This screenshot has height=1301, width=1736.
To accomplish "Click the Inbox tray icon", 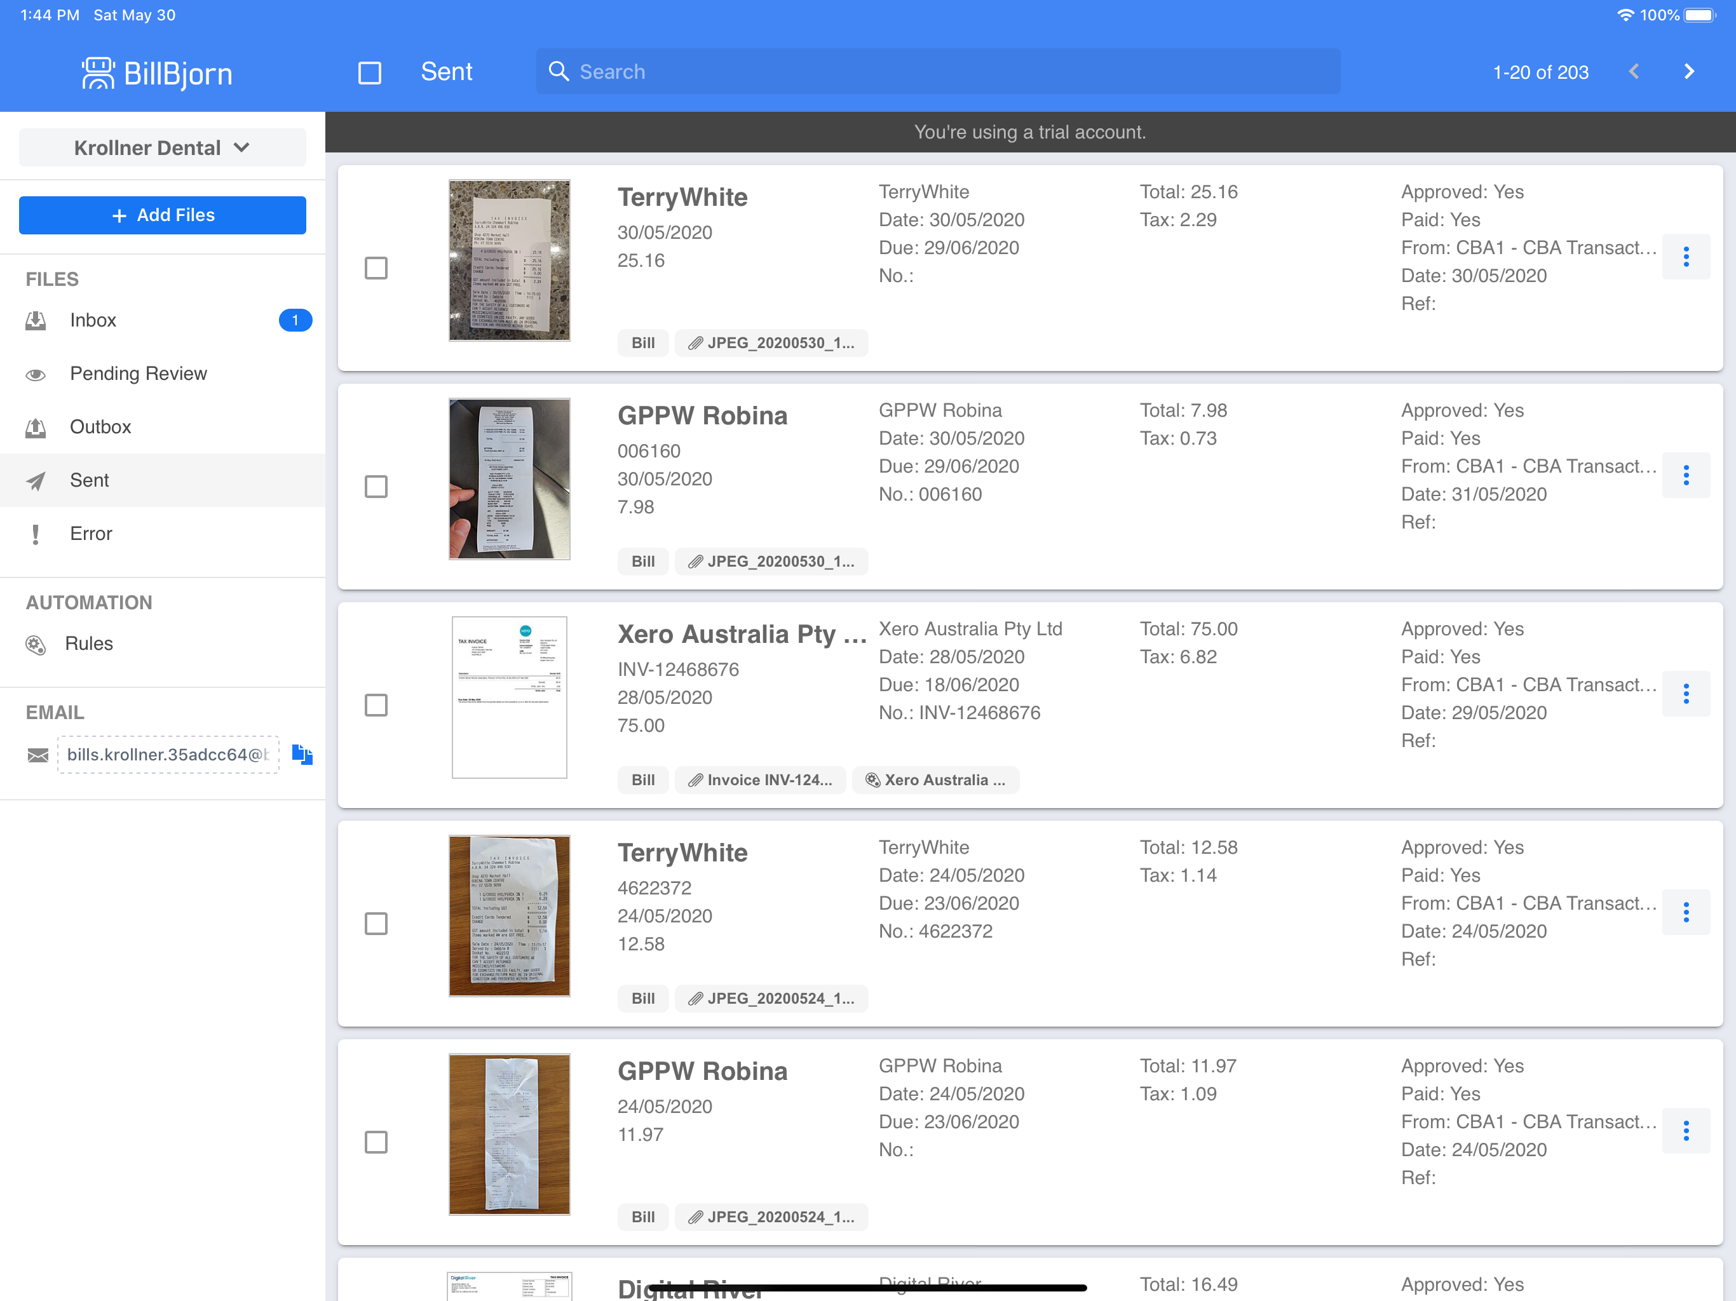I will coord(36,320).
